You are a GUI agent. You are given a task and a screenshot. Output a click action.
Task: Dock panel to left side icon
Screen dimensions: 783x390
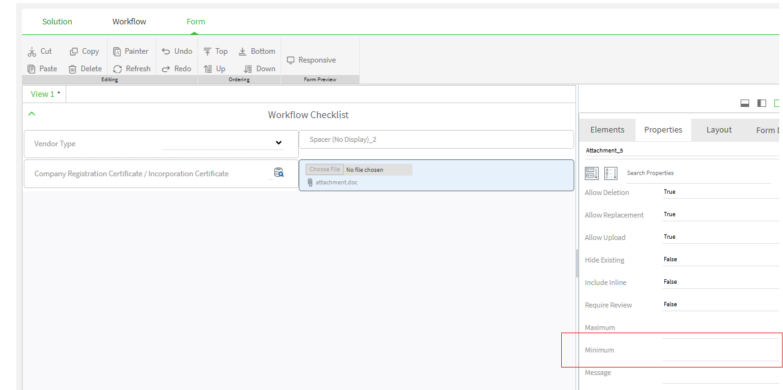tap(762, 103)
